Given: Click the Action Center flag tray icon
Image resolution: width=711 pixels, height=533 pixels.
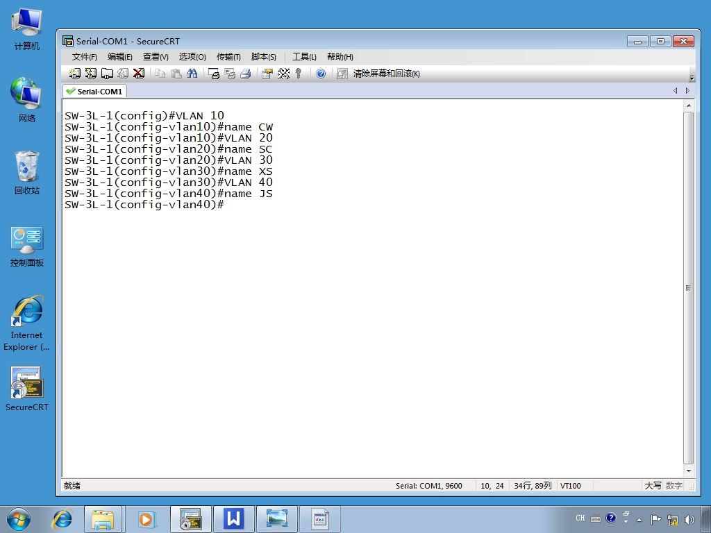Looking at the screenshot, I should [655, 519].
